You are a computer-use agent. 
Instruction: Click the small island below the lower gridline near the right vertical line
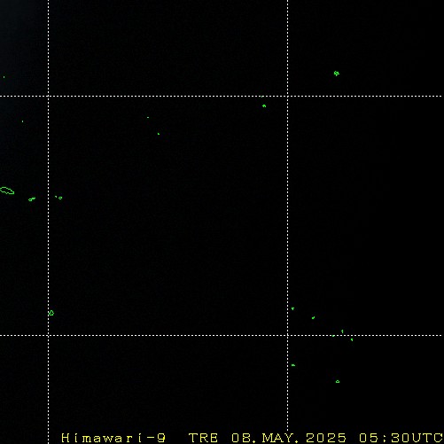tap(293, 365)
